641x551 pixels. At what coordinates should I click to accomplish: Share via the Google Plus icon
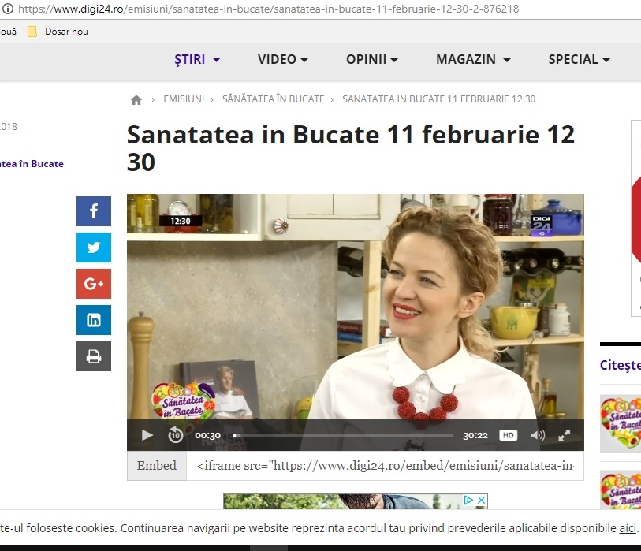[x=94, y=284]
